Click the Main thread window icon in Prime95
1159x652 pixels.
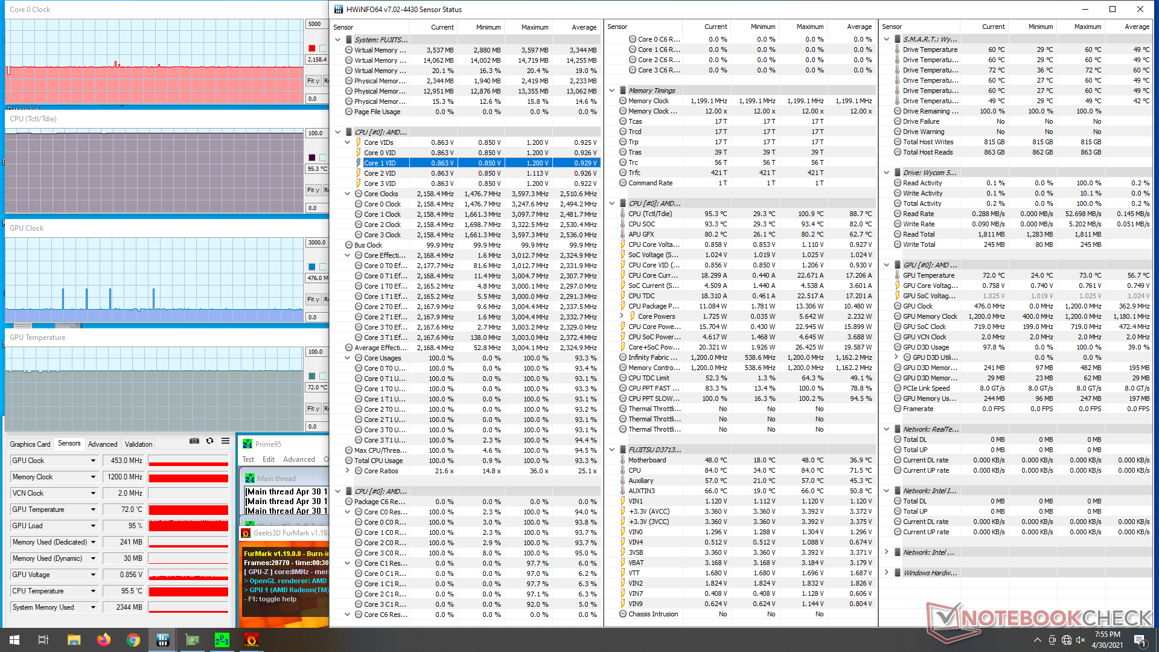click(250, 478)
